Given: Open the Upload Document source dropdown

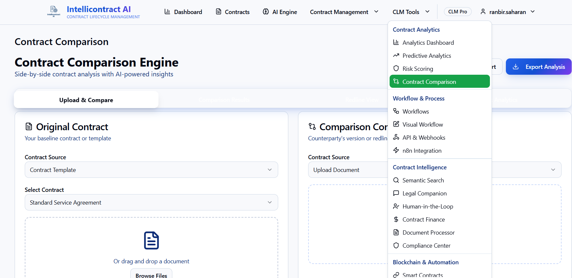Looking at the screenshot, I should (x=435, y=170).
